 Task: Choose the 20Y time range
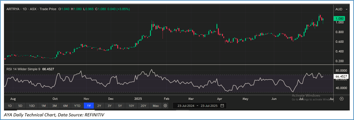coord(143,106)
